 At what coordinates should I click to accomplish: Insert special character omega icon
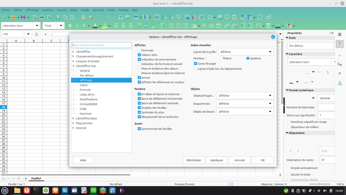(x=210, y=17)
